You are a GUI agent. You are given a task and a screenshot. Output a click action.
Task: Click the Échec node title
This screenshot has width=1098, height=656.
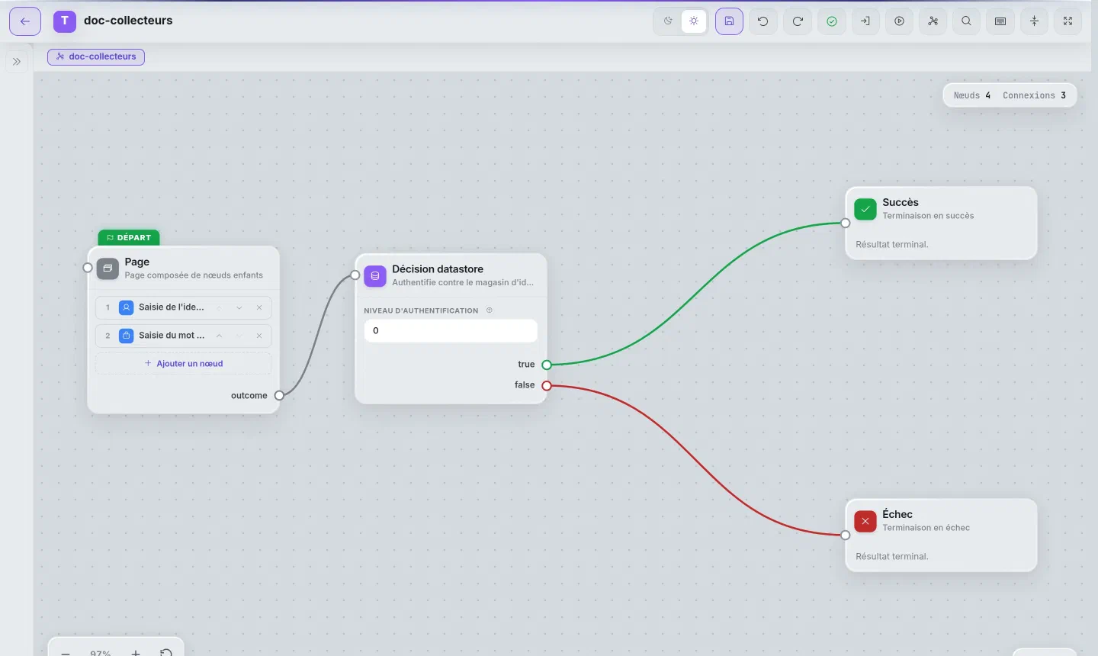[897, 514]
